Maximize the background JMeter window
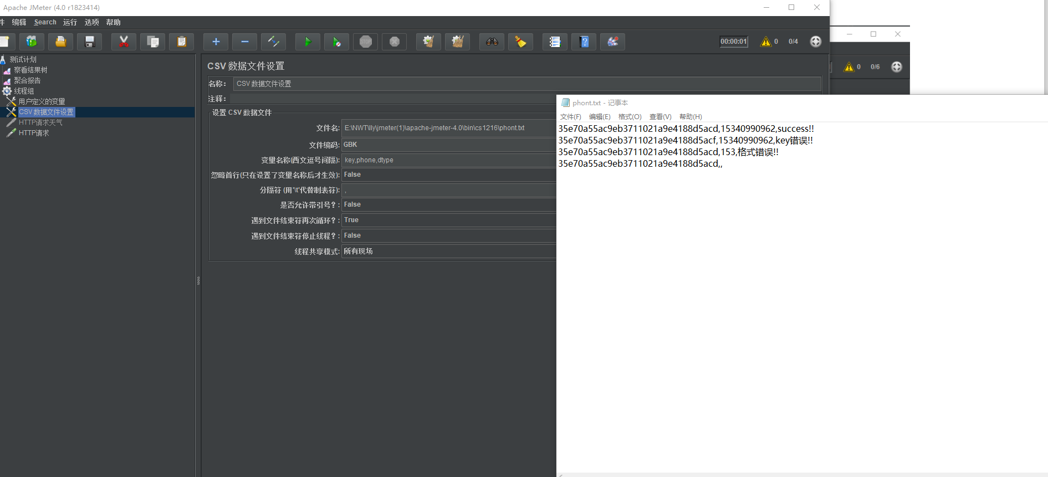 tap(873, 34)
